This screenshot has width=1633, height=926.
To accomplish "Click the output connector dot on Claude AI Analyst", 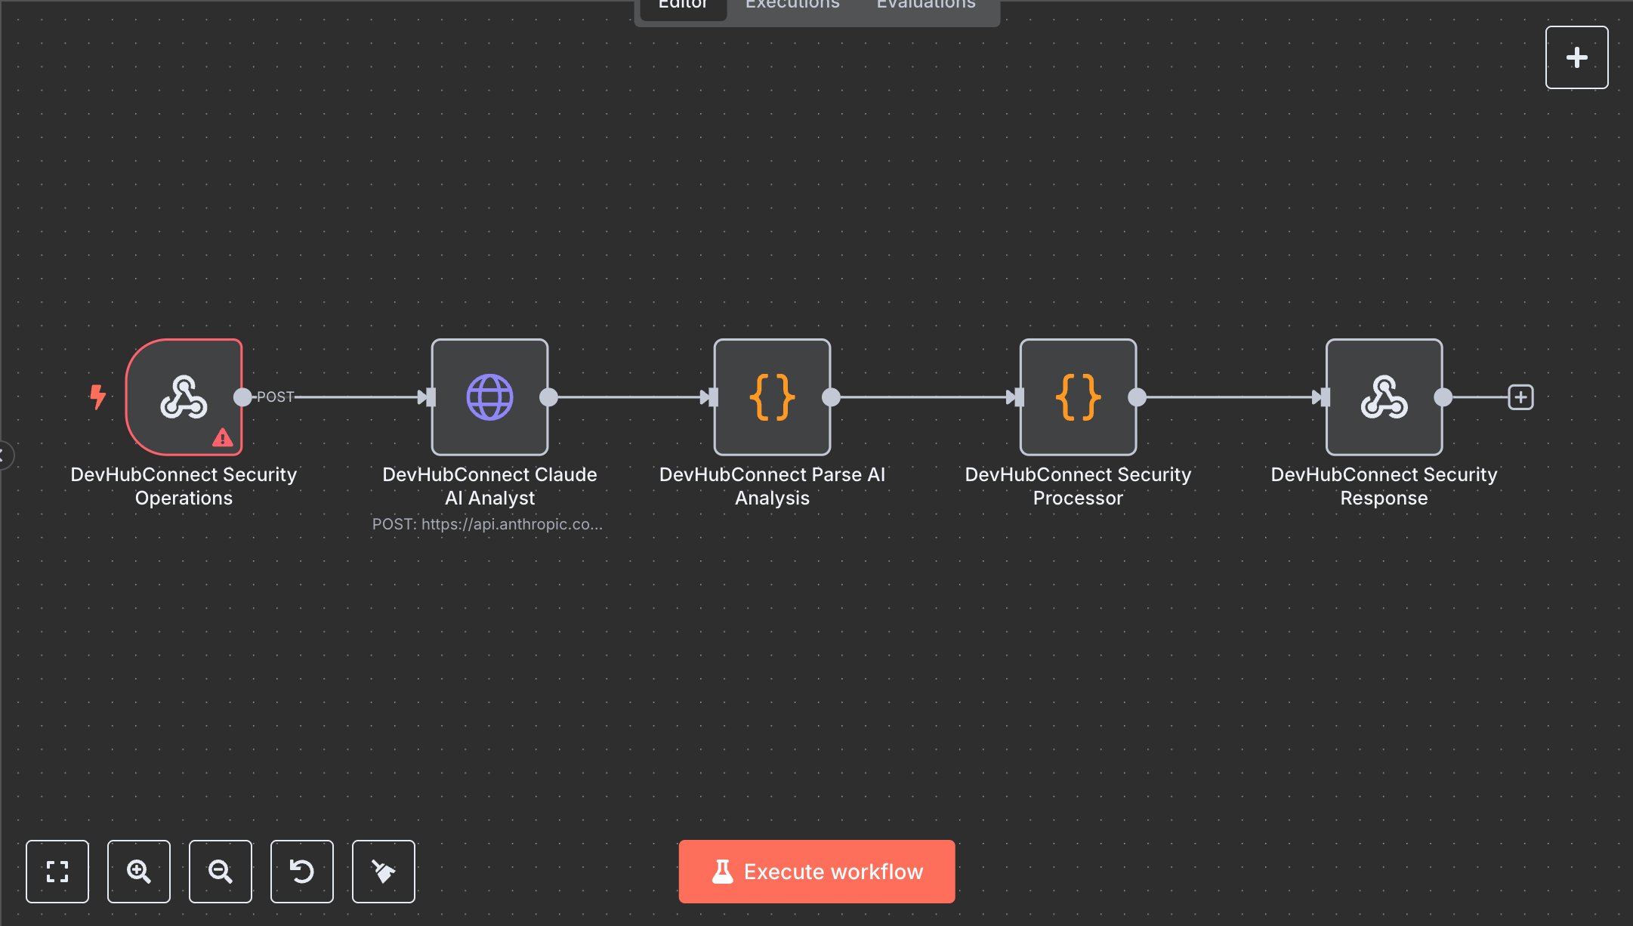I will tap(550, 397).
